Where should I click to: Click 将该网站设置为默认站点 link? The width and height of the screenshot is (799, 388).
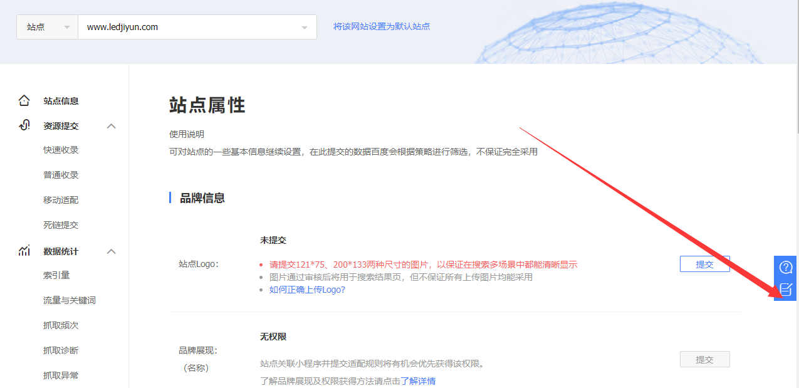[x=382, y=26]
